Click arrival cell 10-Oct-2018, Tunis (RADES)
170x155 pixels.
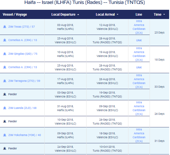coord(107,149)
